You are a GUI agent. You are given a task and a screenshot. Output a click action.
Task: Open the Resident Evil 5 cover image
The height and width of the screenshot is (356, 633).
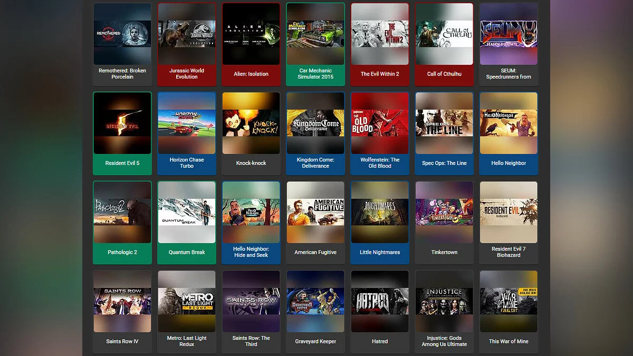(122, 123)
